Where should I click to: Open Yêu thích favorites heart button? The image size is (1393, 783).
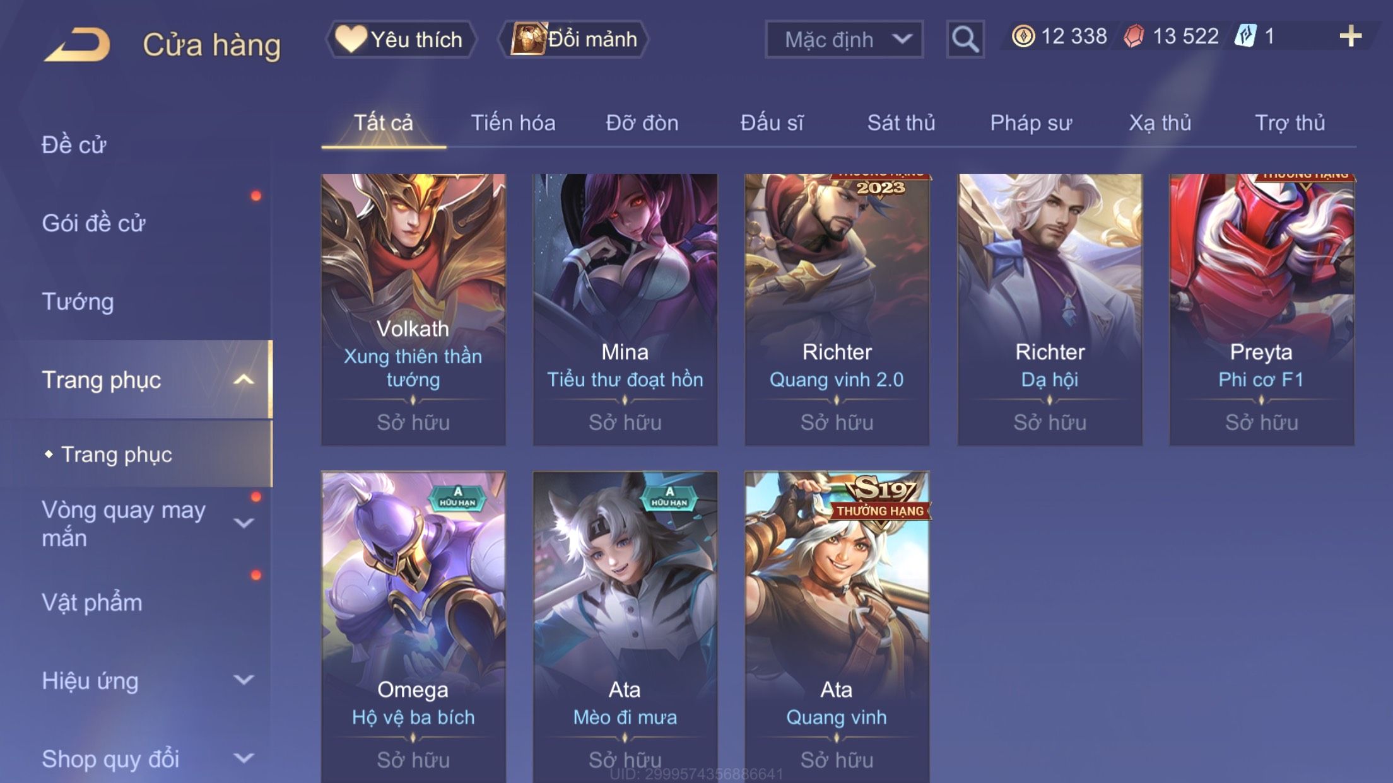(401, 39)
